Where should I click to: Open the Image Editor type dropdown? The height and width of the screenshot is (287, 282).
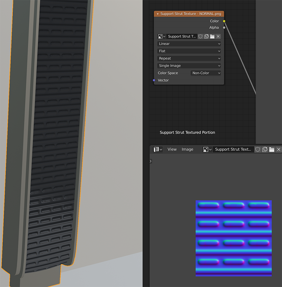[158, 149]
